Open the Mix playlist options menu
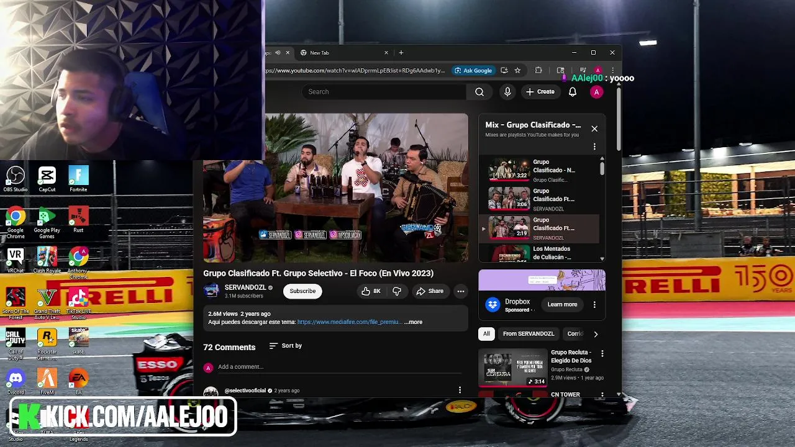The width and height of the screenshot is (795, 447). click(x=594, y=147)
